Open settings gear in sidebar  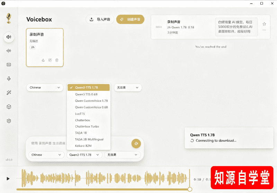click(x=9, y=121)
